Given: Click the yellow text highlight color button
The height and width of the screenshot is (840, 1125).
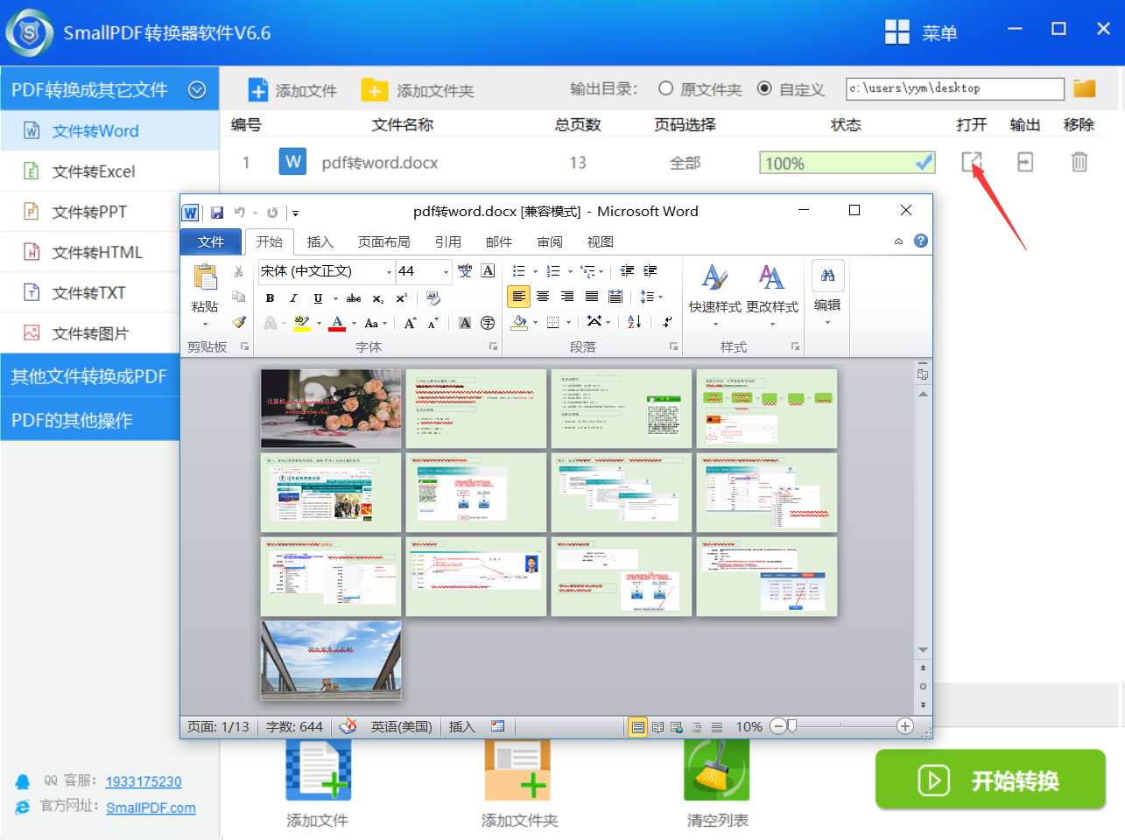Looking at the screenshot, I should tap(302, 323).
